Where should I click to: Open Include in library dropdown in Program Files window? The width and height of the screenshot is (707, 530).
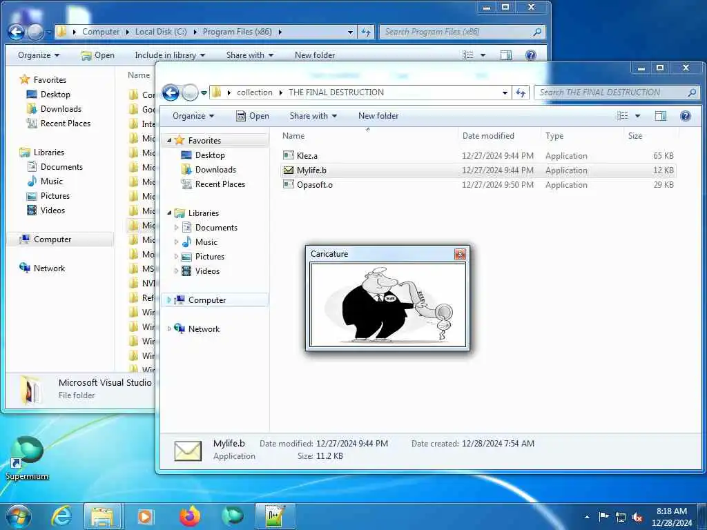tap(170, 55)
